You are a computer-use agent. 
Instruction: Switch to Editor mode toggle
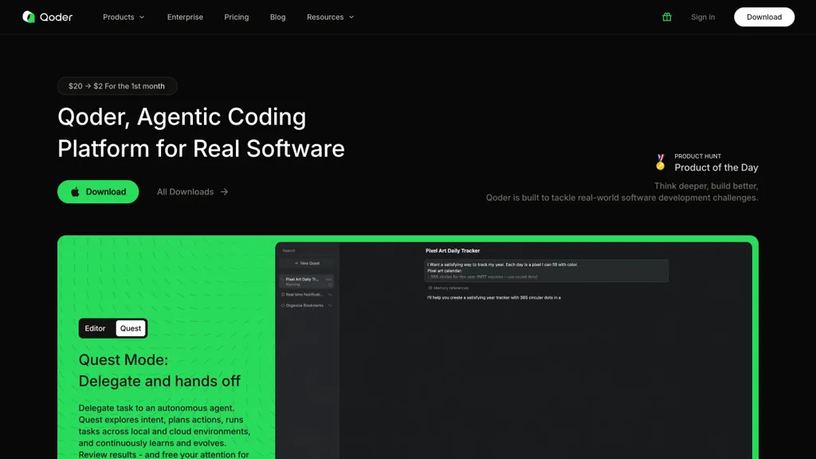click(95, 328)
